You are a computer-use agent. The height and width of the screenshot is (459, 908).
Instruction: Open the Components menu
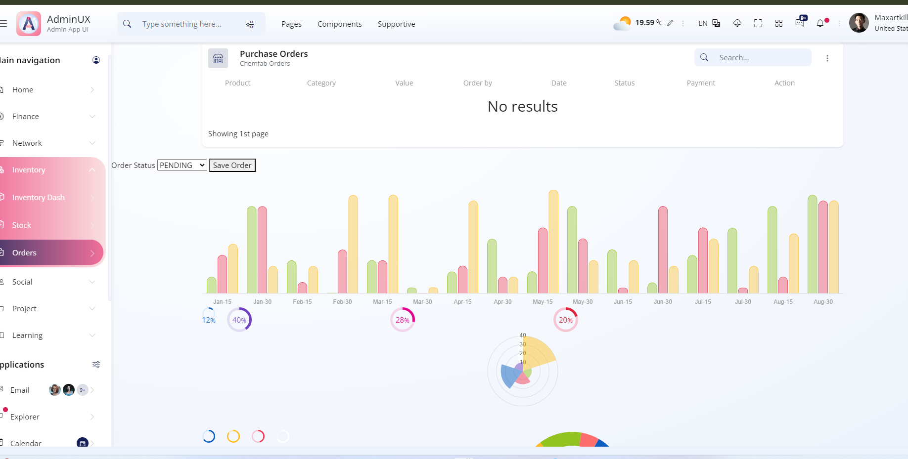click(340, 24)
